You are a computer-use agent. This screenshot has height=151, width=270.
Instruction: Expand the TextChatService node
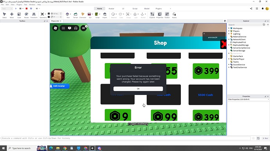(229, 67)
